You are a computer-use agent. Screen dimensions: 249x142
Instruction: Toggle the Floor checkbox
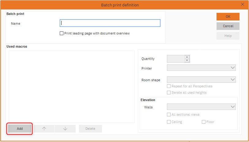click(204, 122)
